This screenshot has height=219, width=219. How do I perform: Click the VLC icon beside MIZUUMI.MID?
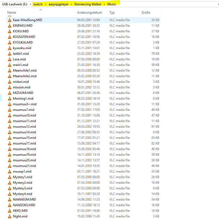[x=10, y=93]
